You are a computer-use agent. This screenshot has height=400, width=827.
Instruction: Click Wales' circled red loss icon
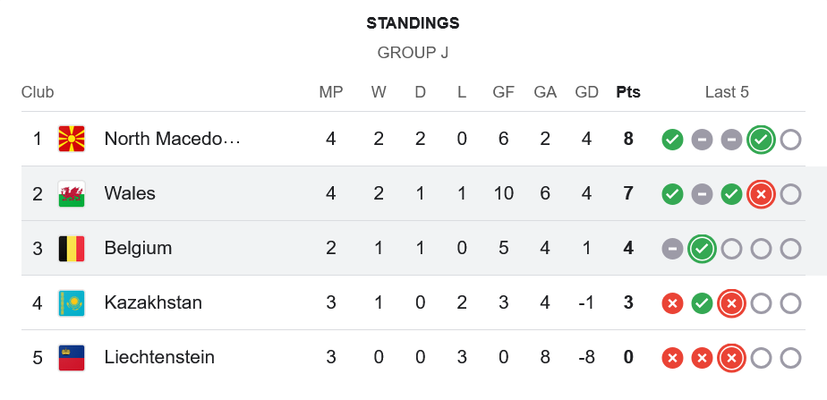tap(761, 194)
